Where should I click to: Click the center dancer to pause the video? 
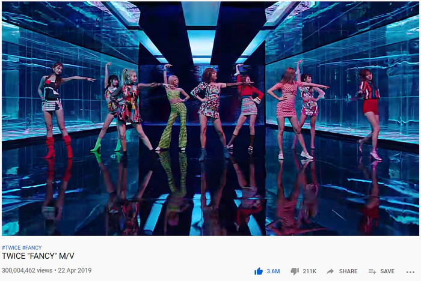[x=210, y=113]
